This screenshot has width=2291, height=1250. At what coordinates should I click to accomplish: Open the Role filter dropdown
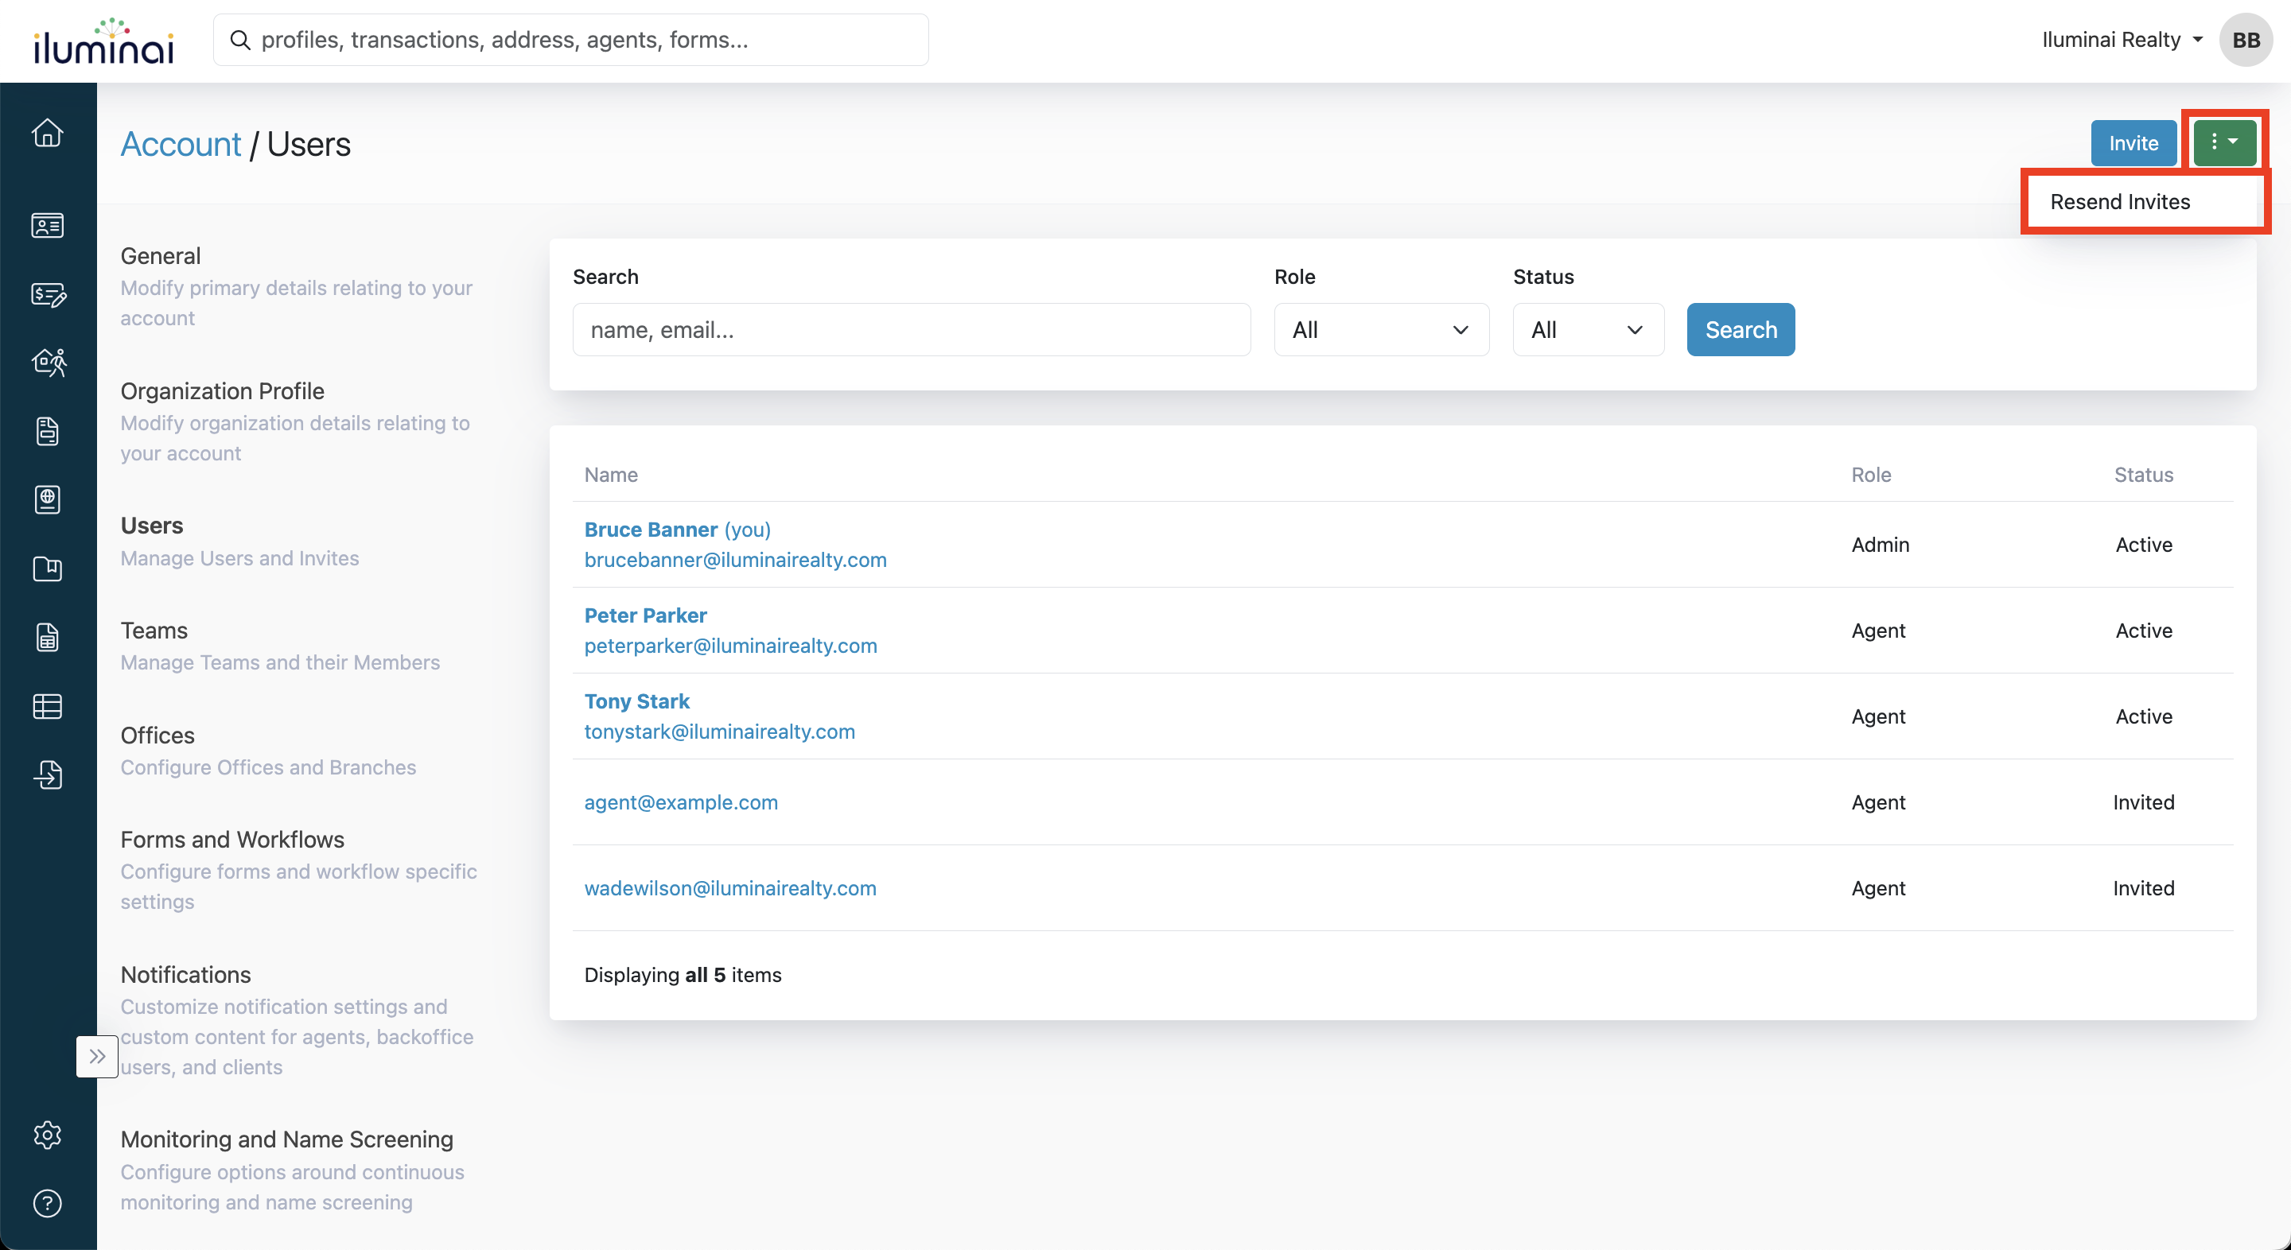pyautogui.click(x=1380, y=330)
